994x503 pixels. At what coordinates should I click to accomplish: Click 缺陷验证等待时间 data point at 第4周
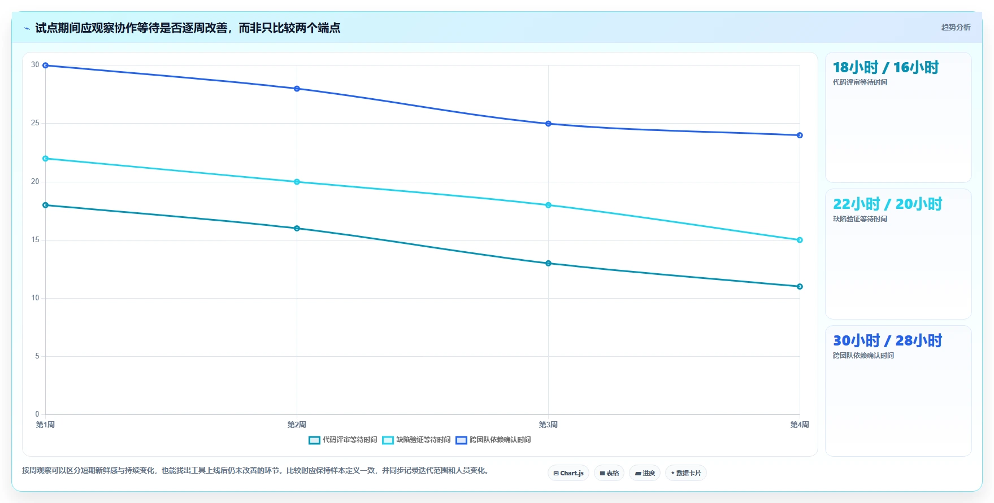800,240
